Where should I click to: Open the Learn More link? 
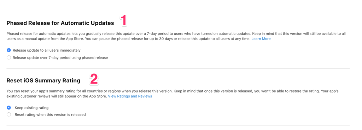click(x=261, y=39)
